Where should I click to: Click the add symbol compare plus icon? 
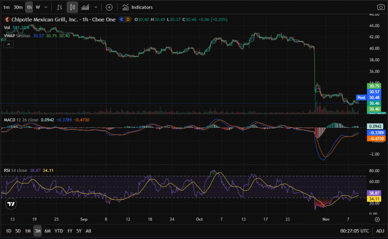point(109,7)
